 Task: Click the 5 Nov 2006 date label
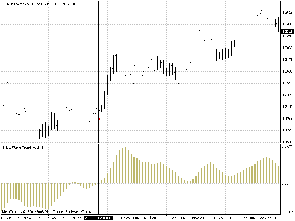[x=199, y=218]
